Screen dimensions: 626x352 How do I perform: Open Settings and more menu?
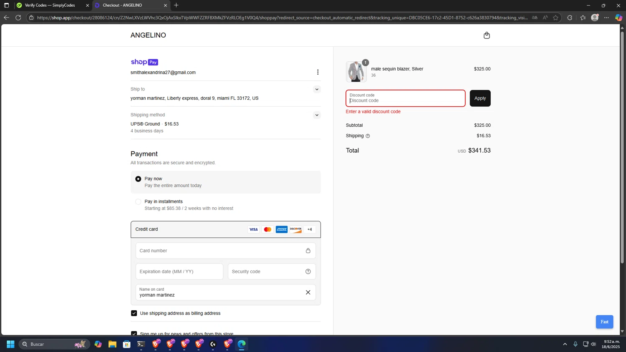606,18
